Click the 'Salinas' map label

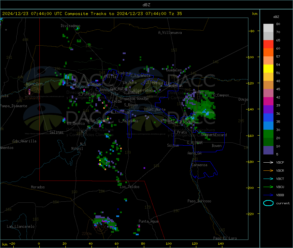pyautogui.click(x=56, y=132)
